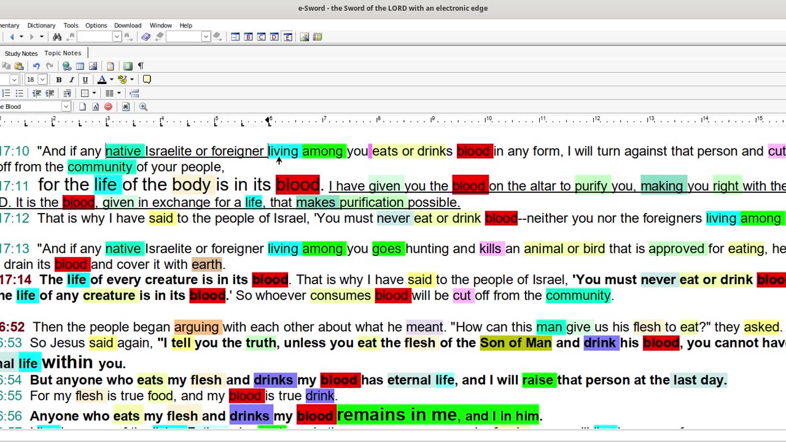
Task: Switch to the Topic Notes tab
Action: point(63,53)
